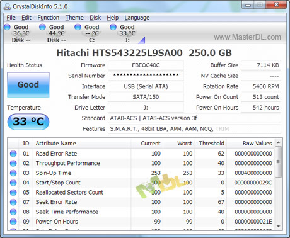This screenshot has width=290, height=238.
Task: Click the Power On Count value 513 count
Action: pyautogui.click(x=261, y=97)
